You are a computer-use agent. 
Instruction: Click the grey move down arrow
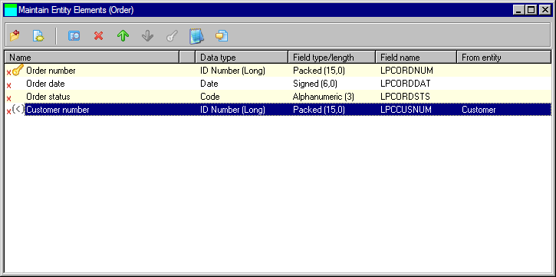pyautogui.click(x=147, y=36)
